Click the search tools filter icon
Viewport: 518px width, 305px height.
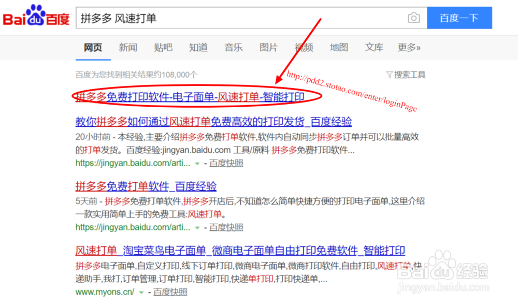tap(389, 75)
